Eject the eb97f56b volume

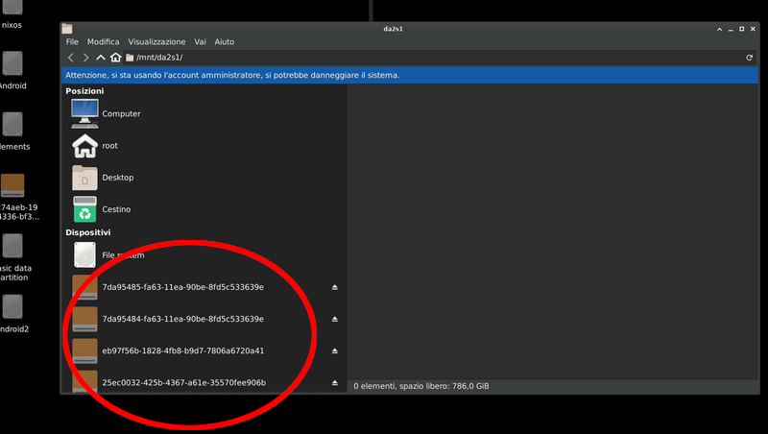coord(335,350)
